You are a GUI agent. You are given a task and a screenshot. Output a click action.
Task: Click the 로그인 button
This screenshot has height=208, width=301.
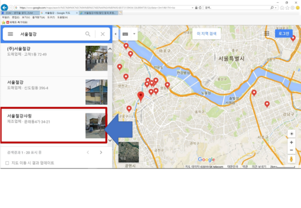[284, 34]
